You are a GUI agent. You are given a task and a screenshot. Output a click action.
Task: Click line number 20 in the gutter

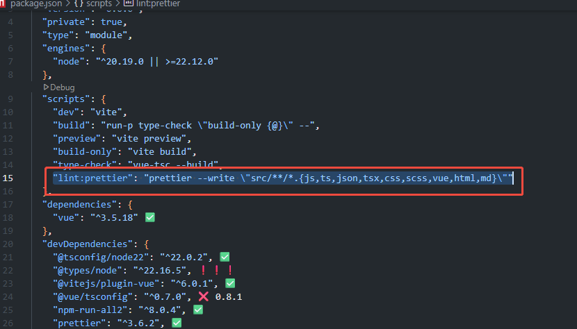click(x=8, y=244)
